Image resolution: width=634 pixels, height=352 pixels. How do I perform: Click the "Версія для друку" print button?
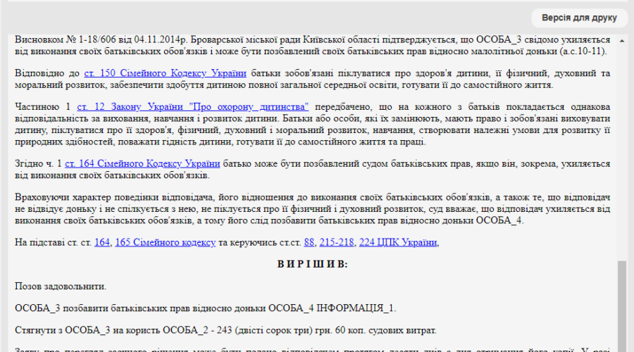[579, 18]
